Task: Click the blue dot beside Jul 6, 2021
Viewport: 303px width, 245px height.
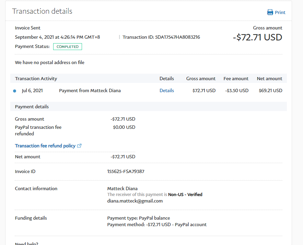Action: (x=14, y=91)
